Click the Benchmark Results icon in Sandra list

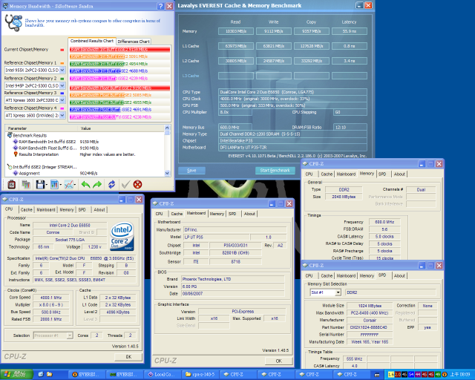[10, 135]
